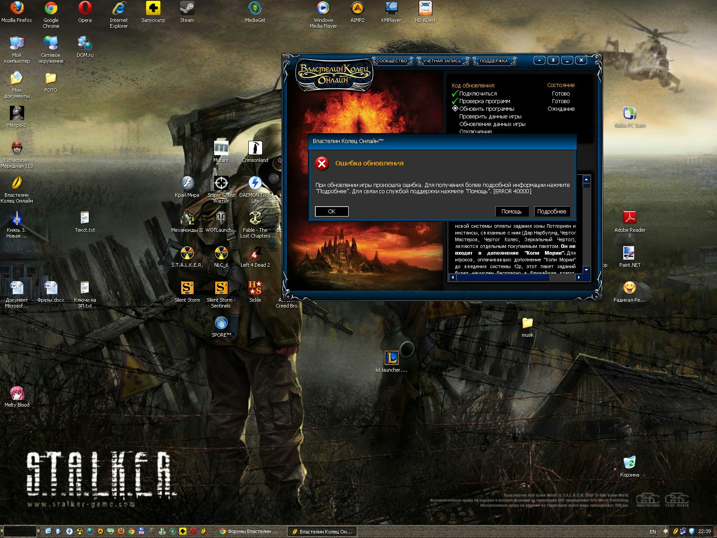
Task: Launch Silent Storm desktop icon
Action: click(187, 291)
